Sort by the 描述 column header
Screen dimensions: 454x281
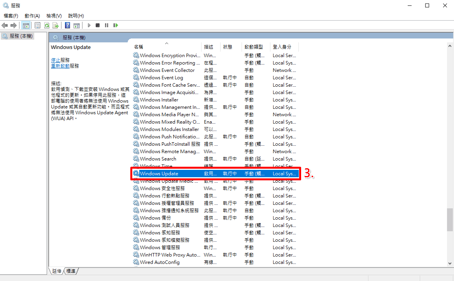(x=211, y=47)
